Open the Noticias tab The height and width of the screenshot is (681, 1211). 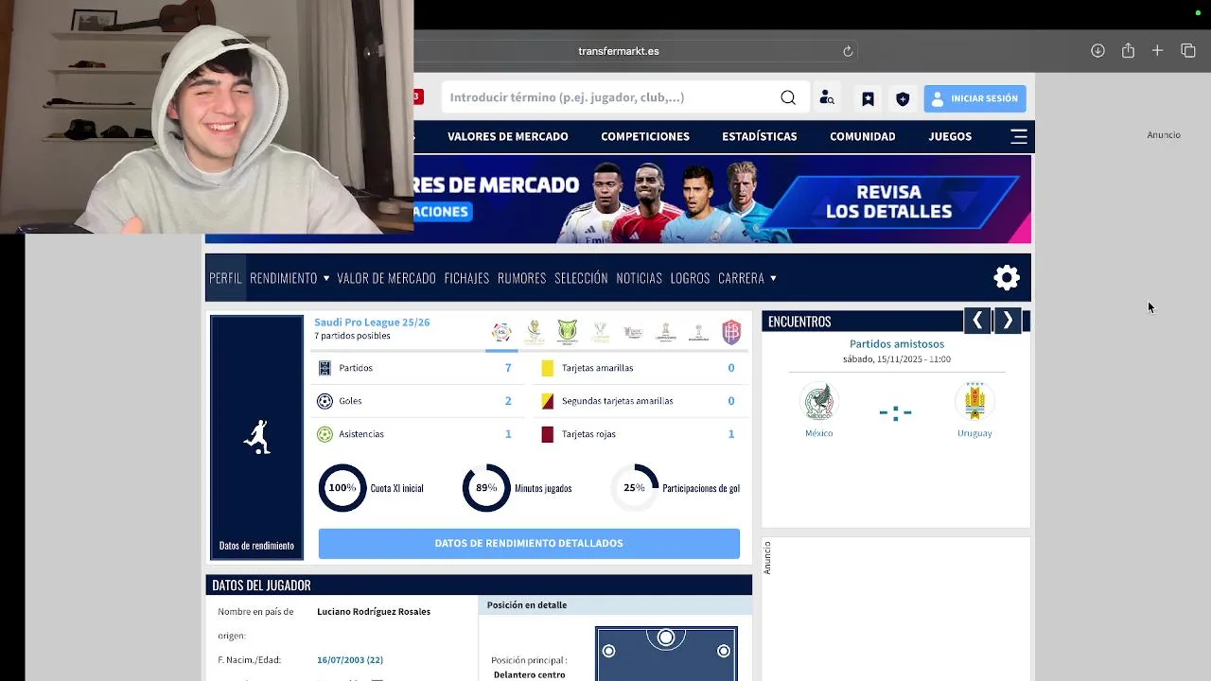tap(640, 278)
